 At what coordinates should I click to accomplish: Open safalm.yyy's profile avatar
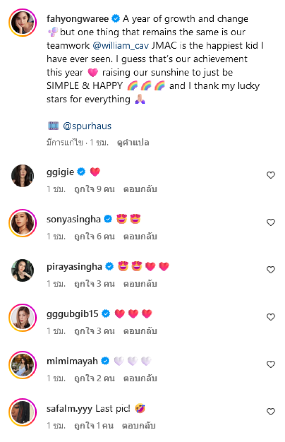click(x=22, y=412)
